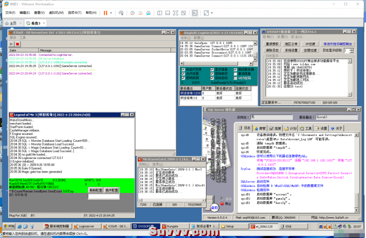Switch to the 连接 tab in SQL Server
The image size is (366, 238).
[x=275, y=128]
